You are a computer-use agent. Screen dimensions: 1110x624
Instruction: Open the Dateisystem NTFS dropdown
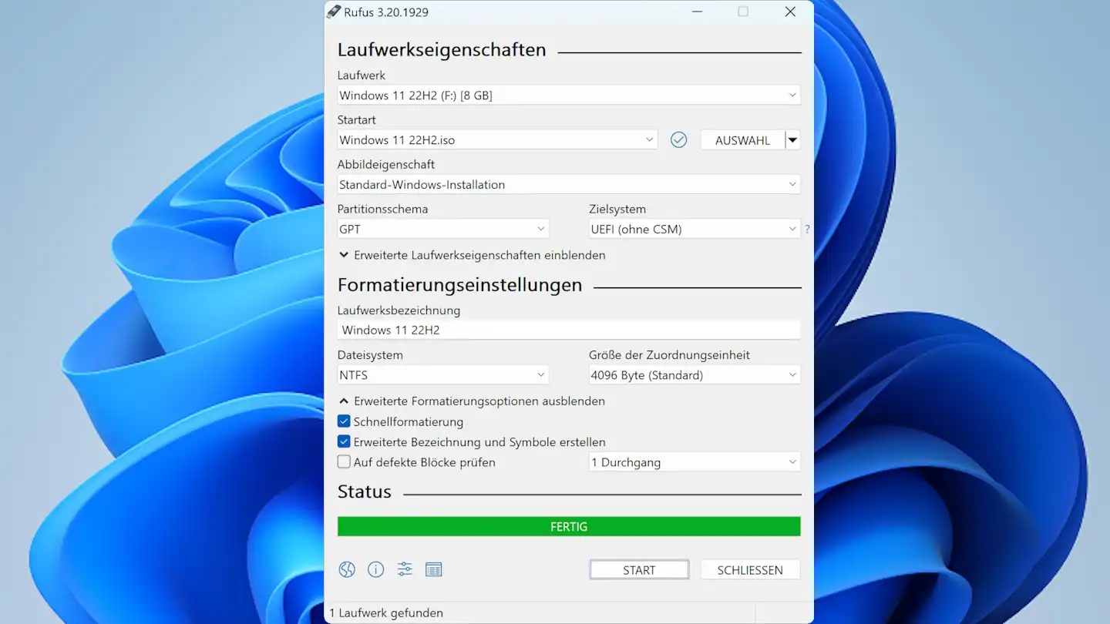(442, 375)
